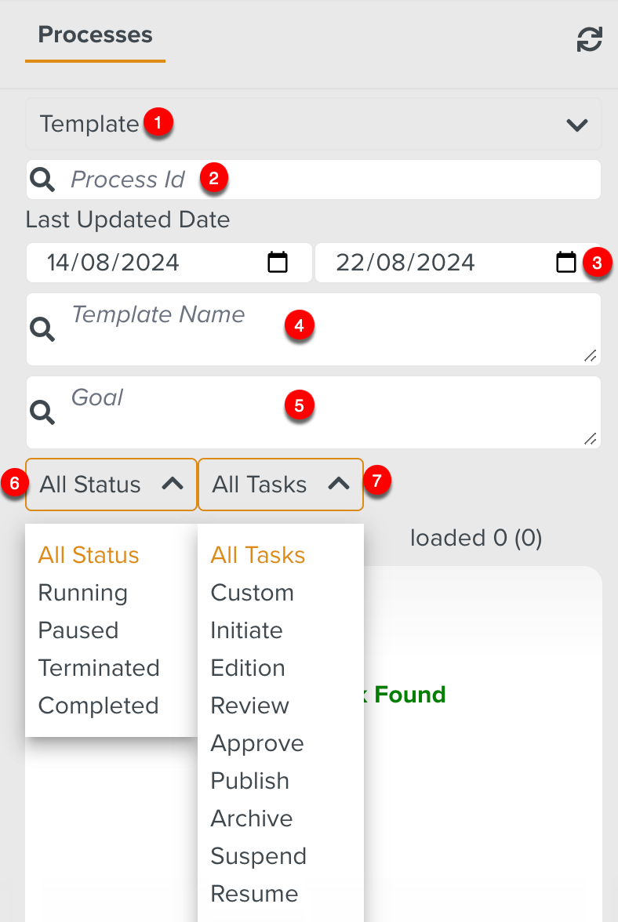
Task: Click the 22/08/2024 end date field
Action: 457,262
